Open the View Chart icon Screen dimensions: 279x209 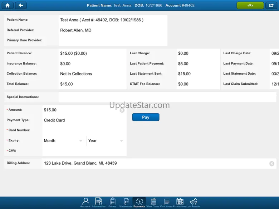pyautogui.click(x=153, y=202)
